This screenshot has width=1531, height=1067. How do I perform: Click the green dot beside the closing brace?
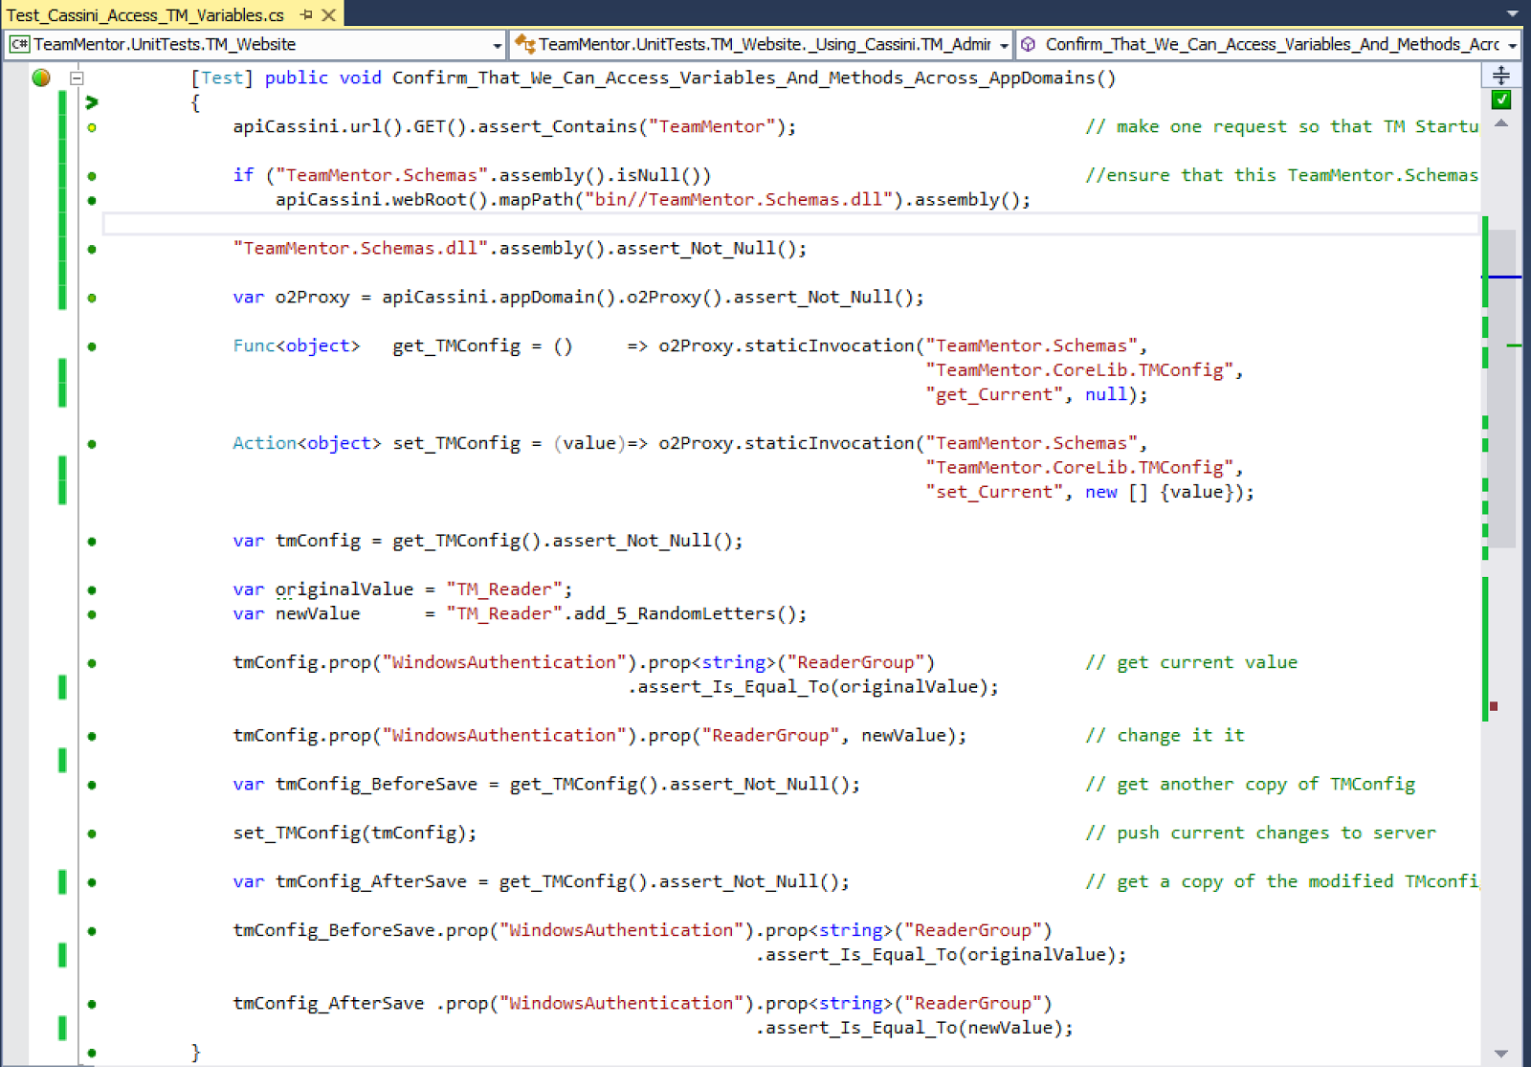pos(92,1053)
